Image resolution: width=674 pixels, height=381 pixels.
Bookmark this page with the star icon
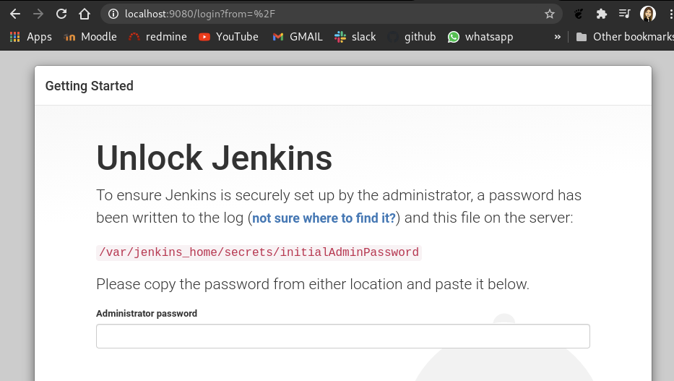point(549,14)
